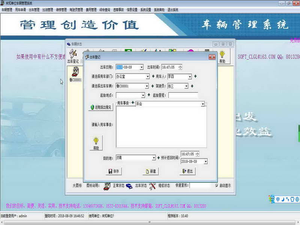The height and width of the screenshot is (225, 300).
Task: Click the 当前登录用户 admin status text
Action: click(14, 216)
